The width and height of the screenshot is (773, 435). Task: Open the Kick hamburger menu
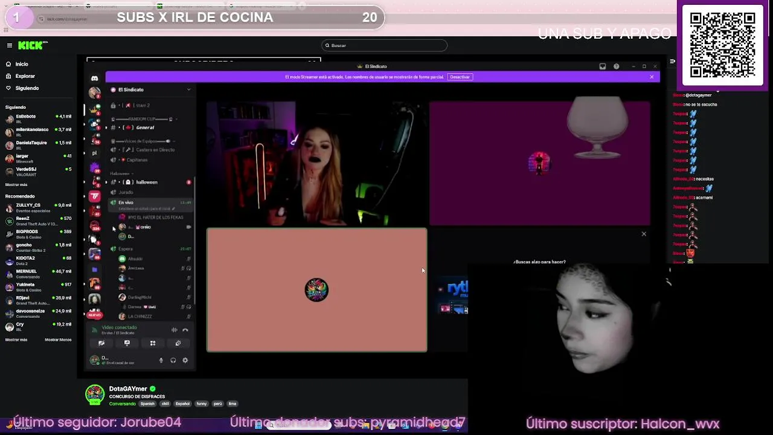click(9, 45)
